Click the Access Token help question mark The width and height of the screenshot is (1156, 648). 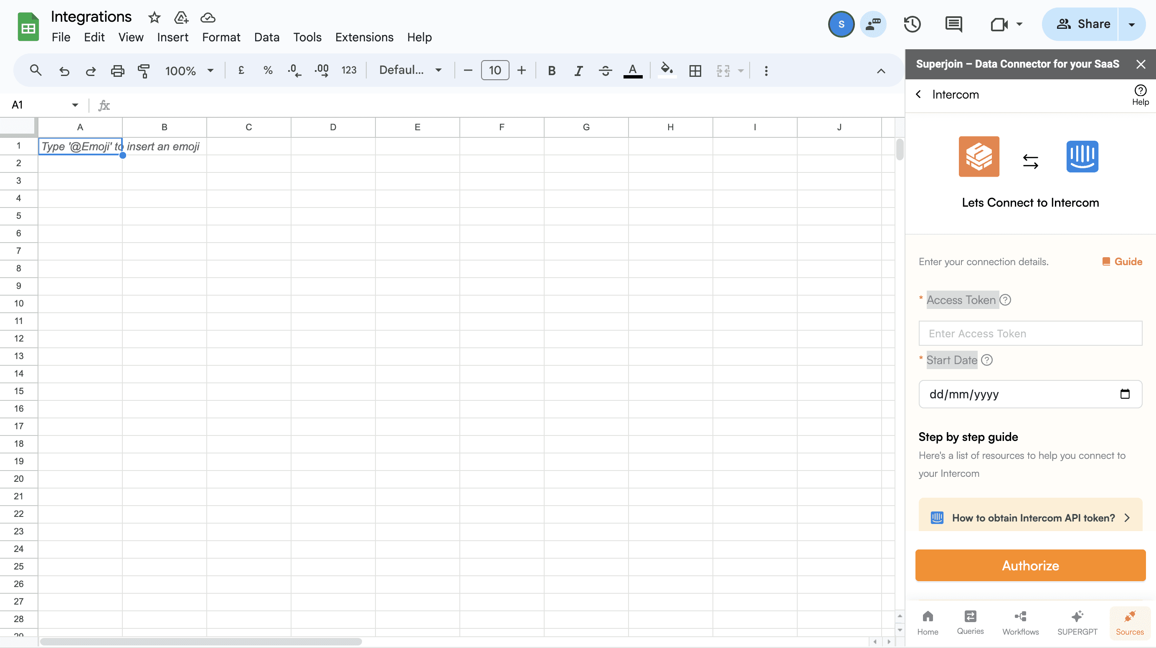click(1005, 300)
